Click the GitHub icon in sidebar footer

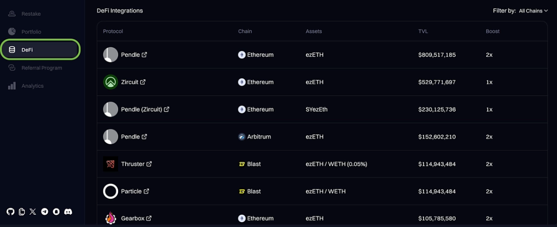10,212
